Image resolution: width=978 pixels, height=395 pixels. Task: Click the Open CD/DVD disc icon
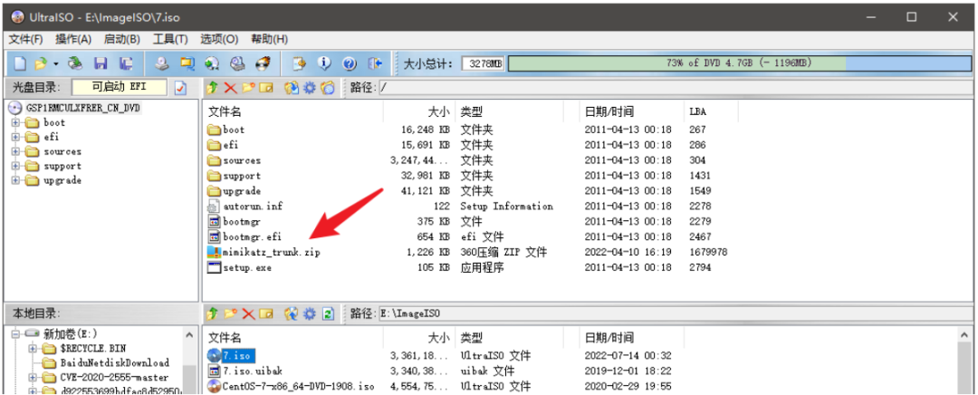pyautogui.click(x=75, y=63)
